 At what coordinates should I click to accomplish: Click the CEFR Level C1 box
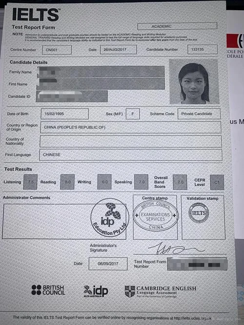[217, 182]
